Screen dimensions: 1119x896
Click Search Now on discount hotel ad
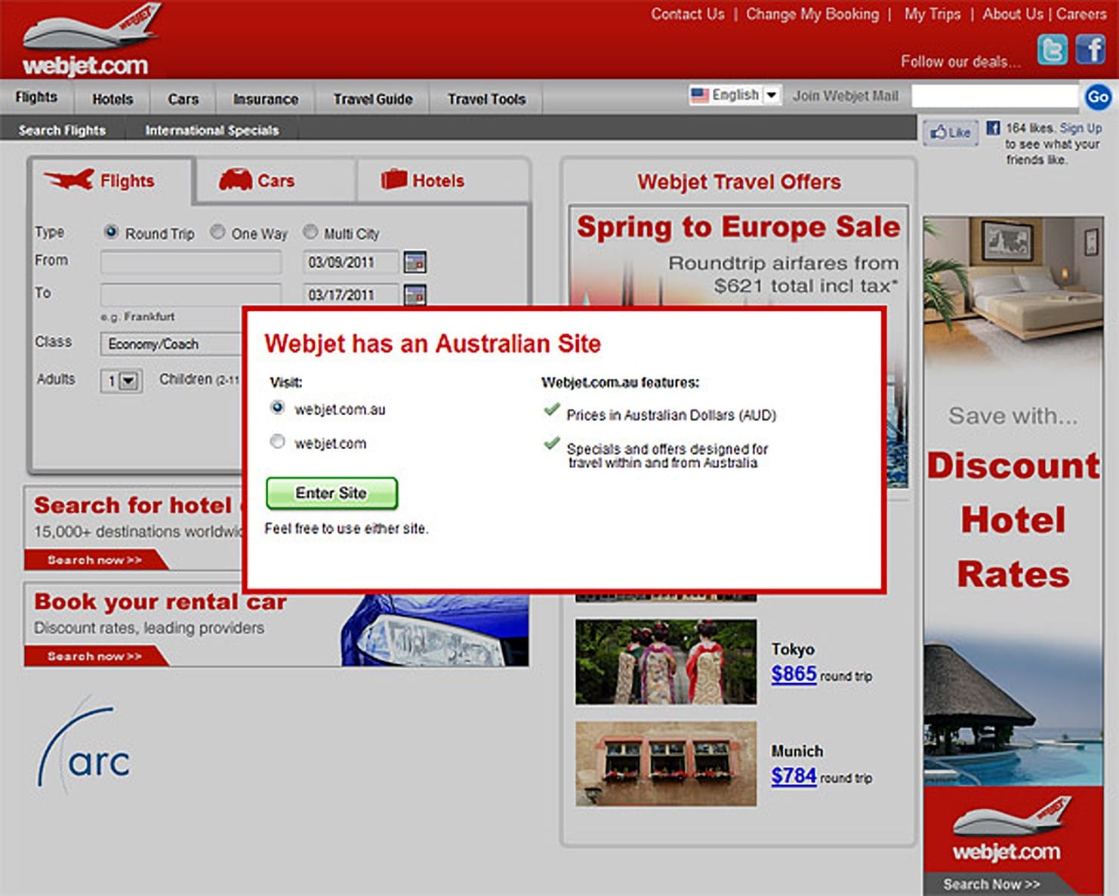(992, 884)
